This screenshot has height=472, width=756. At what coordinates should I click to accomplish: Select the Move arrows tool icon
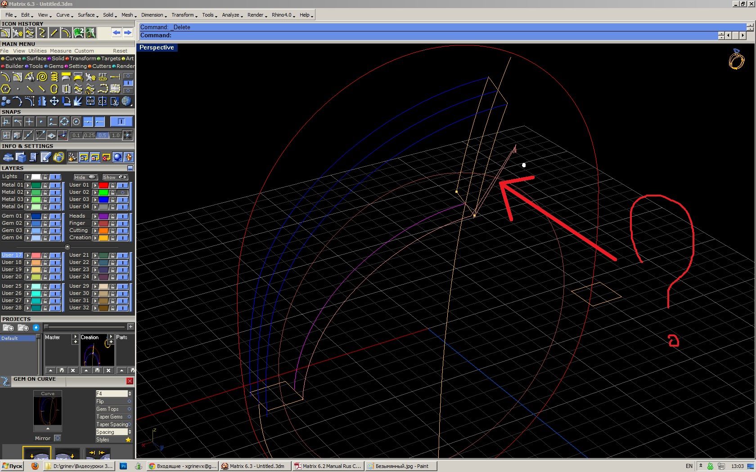coord(54,101)
